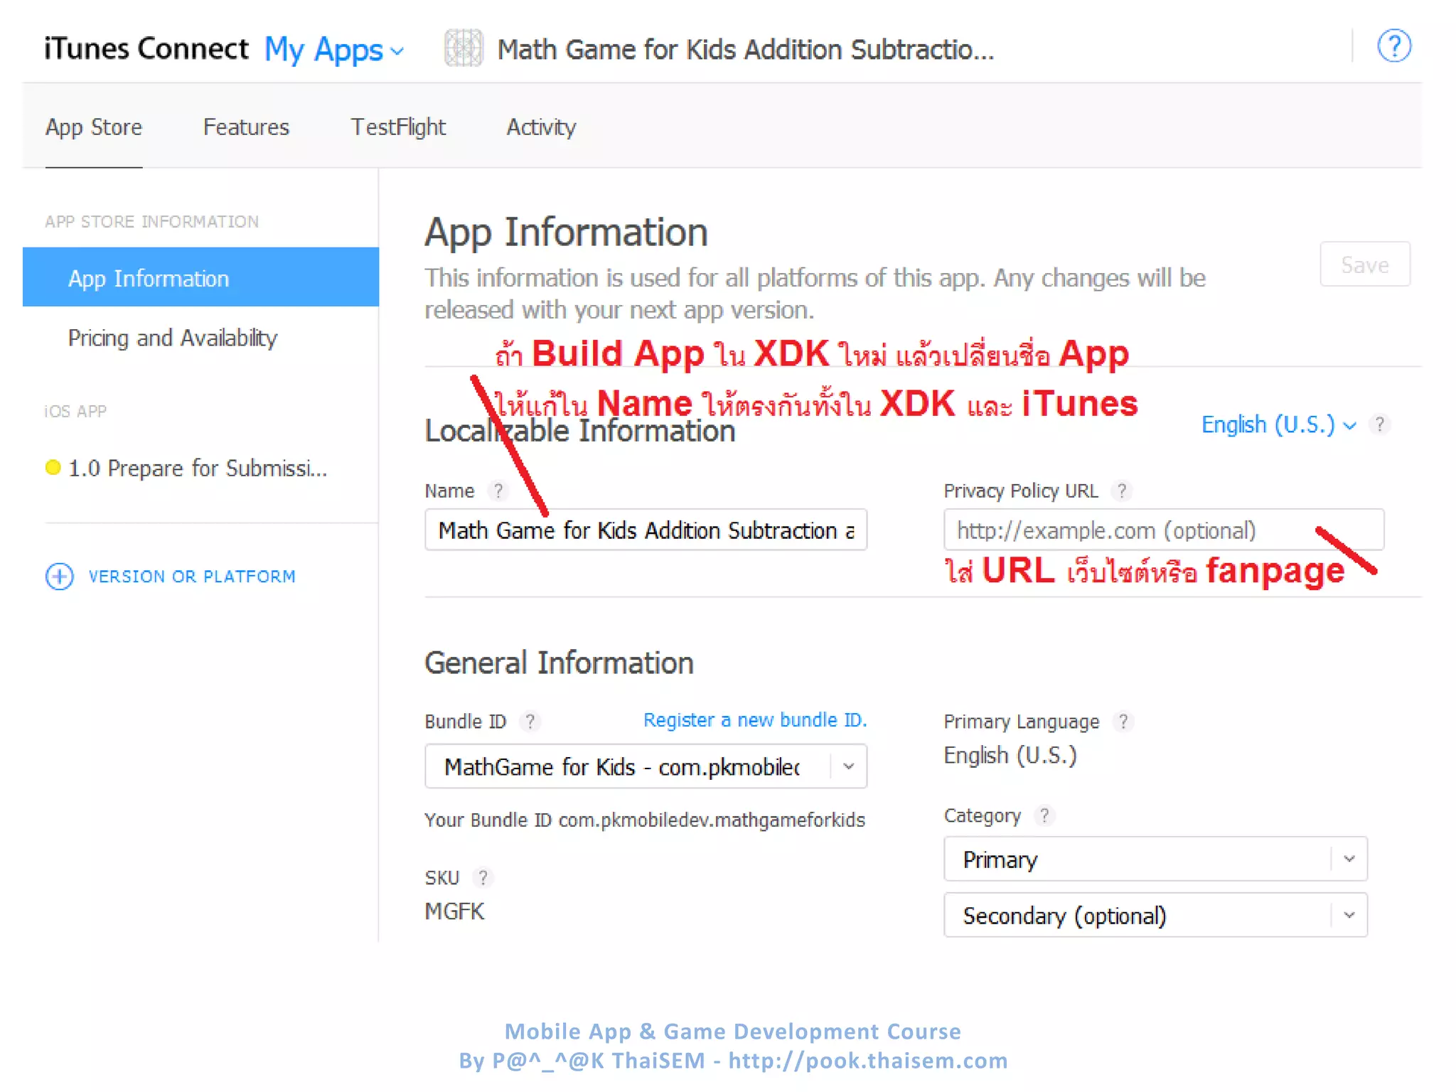
Task: Switch to the Activity tab
Action: coord(541,127)
